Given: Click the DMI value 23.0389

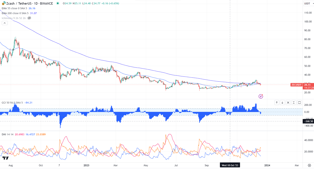Looking at the screenshot, I should tap(41, 134).
